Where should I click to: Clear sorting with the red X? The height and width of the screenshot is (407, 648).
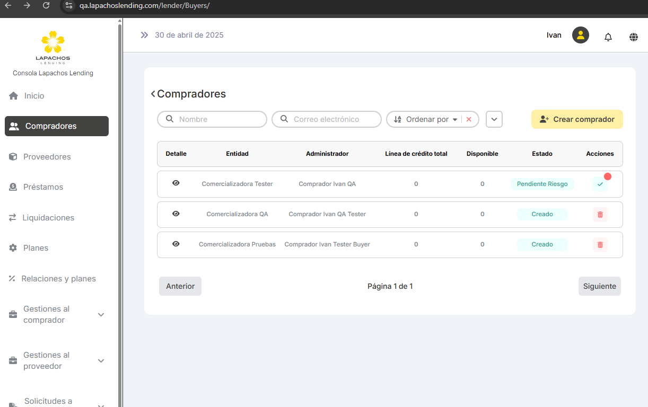coord(469,119)
